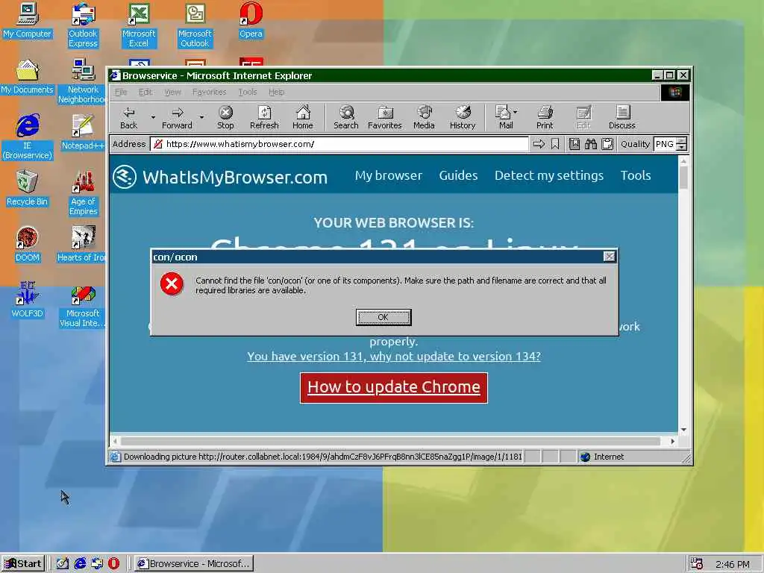Open the Help menu
Image resolution: width=764 pixels, height=573 pixels.
pyautogui.click(x=276, y=92)
